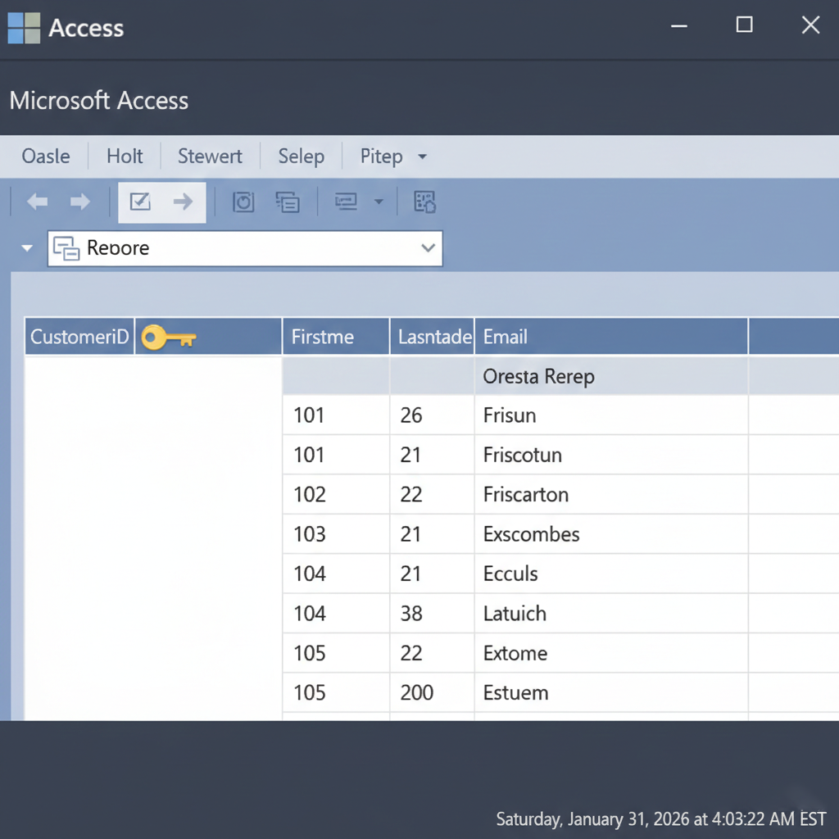Click the text box layout toolbar icon
This screenshot has width=839, height=839.
click(x=347, y=202)
